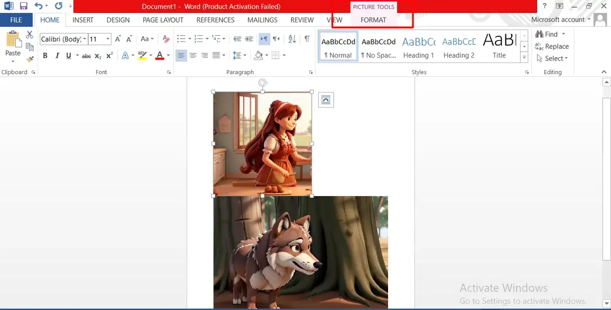Sort with the A-Z sort icon
Image resolution: width=611 pixels, height=310 pixels.
pos(292,39)
